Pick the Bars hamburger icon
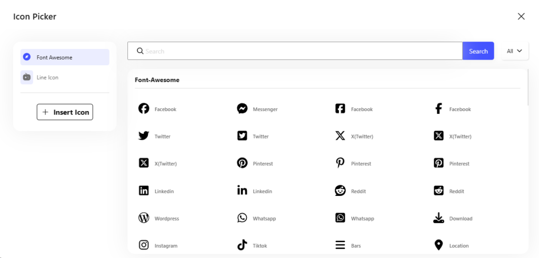The width and height of the screenshot is (539, 258). tap(340, 245)
